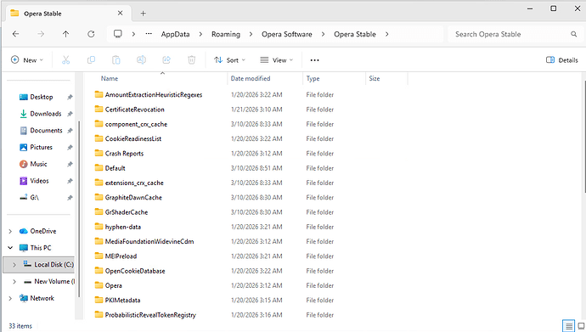Viewport: 586px width, 332px height.
Task: Go up one level with up arrow
Action: tap(65, 34)
